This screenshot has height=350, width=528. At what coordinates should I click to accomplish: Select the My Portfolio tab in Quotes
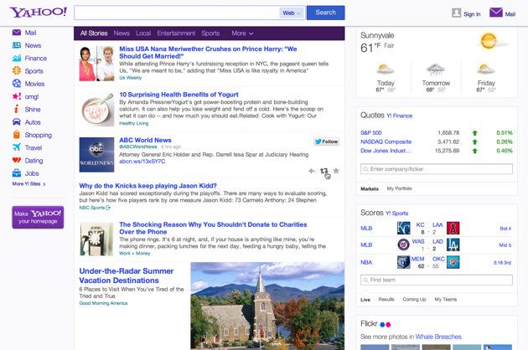[x=399, y=188]
